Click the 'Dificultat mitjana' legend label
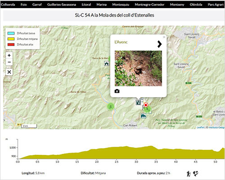225x180 pixels. [27, 39]
